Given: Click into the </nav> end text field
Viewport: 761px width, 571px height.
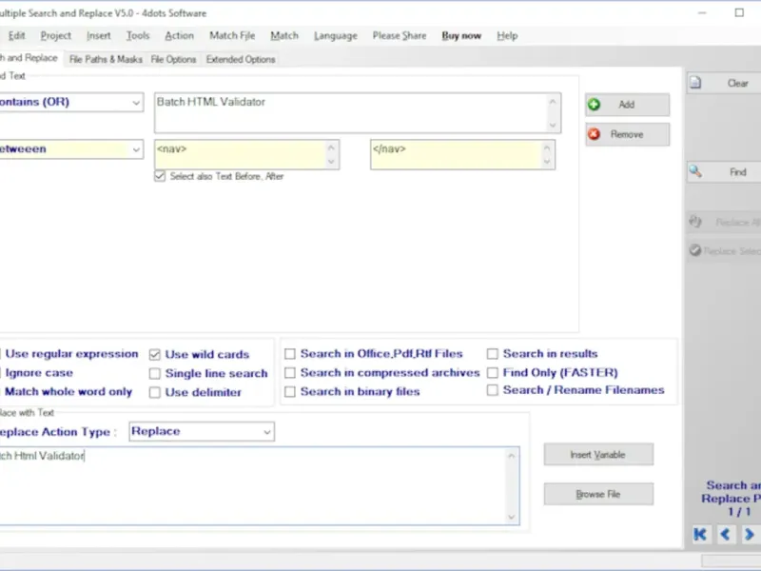Looking at the screenshot, I should (x=455, y=154).
